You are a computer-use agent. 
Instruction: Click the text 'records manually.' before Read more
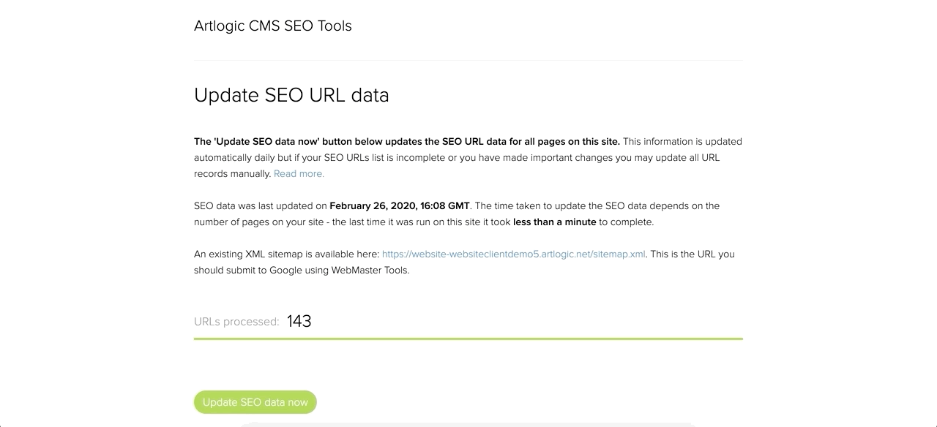(x=232, y=174)
